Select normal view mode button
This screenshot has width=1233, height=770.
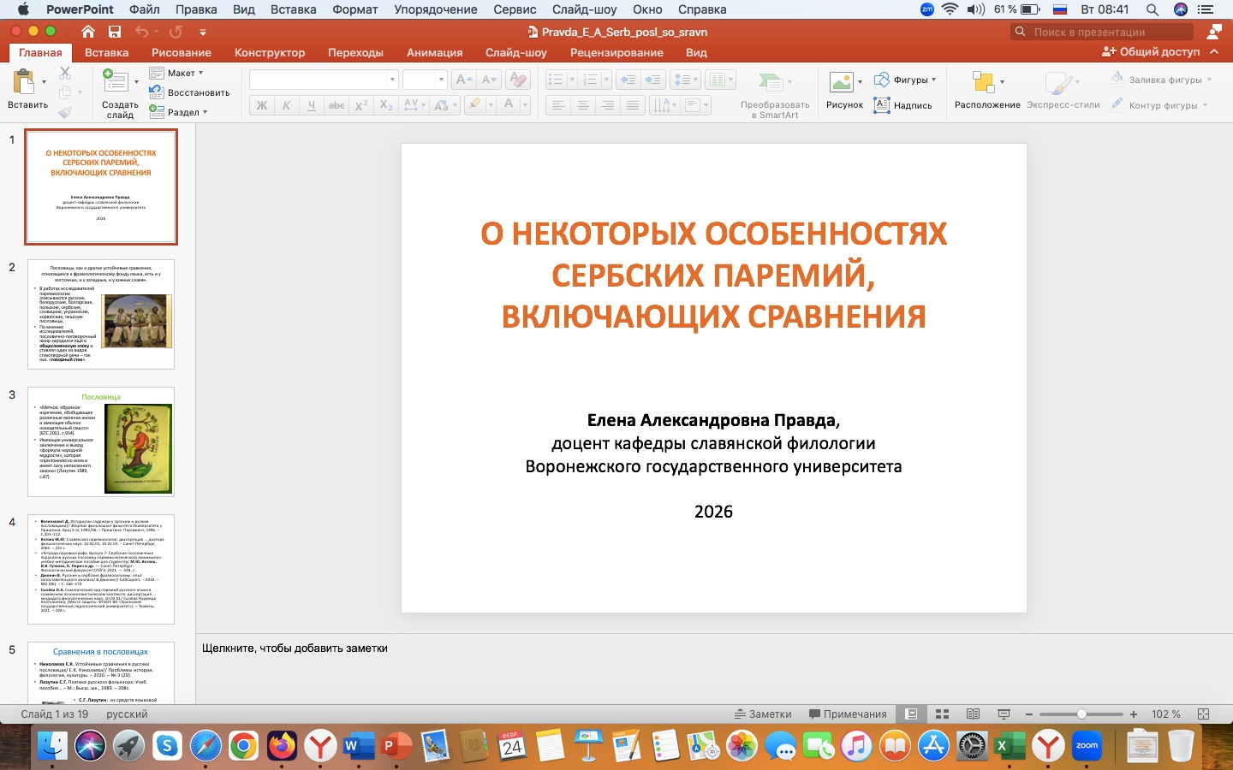point(912,714)
